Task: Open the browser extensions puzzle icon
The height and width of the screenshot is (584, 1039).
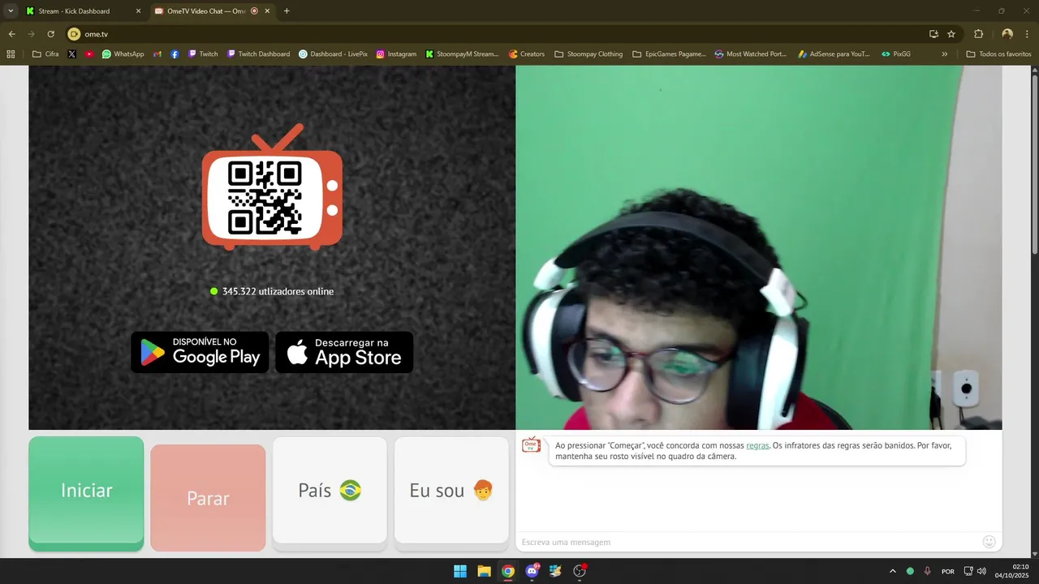Action: [x=978, y=34]
